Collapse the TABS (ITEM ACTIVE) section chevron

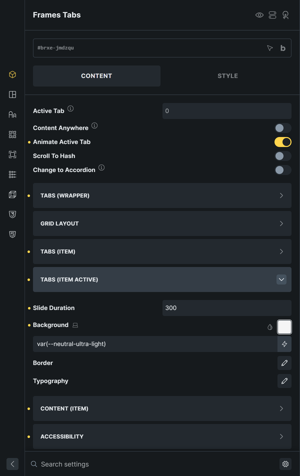[281, 279]
